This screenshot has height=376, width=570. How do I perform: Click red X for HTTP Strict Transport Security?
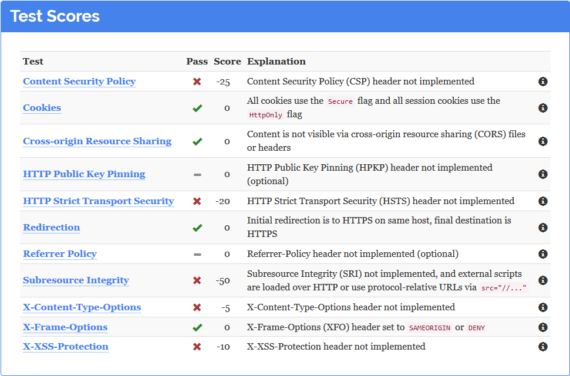[x=197, y=201]
